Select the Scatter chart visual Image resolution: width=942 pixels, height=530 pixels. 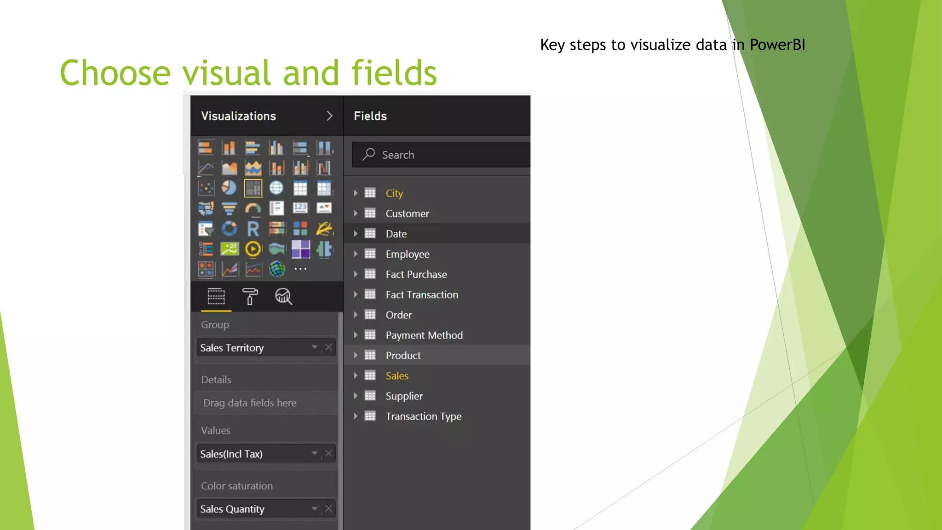[x=206, y=188]
